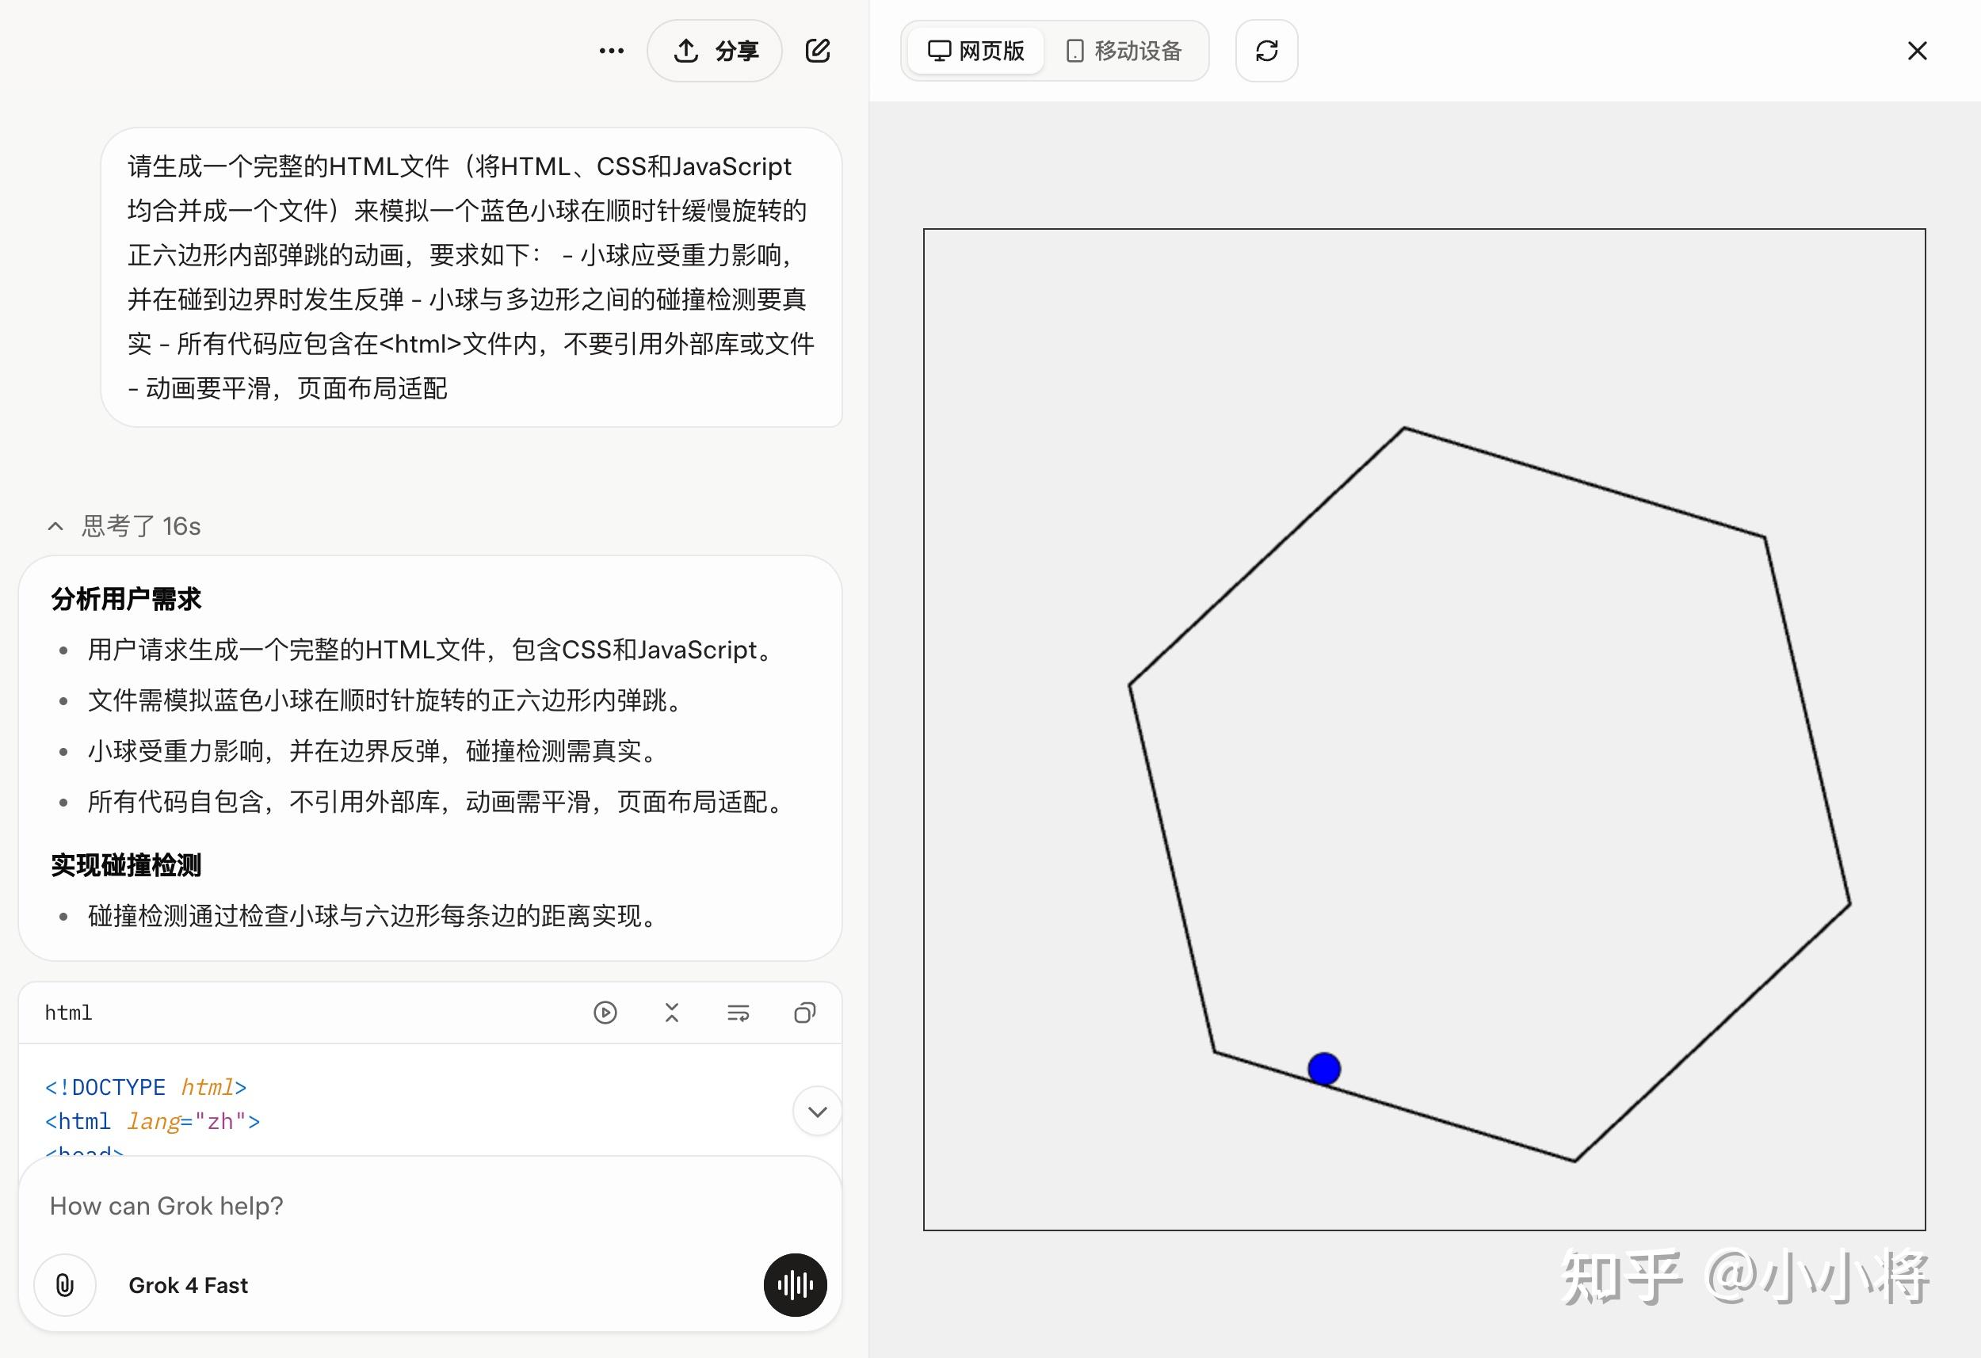This screenshot has width=1981, height=1358.
Task: Keep 网页版 preview mode selected
Action: [x=975, y=50]
